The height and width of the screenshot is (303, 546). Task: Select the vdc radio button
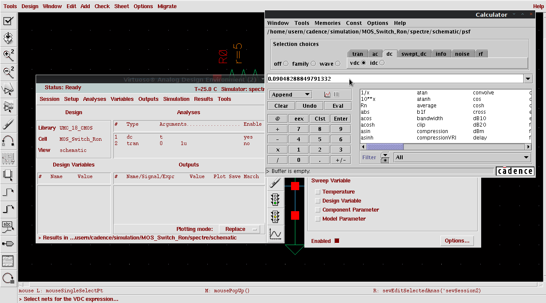pyautogui.click(x=364, y=63)
